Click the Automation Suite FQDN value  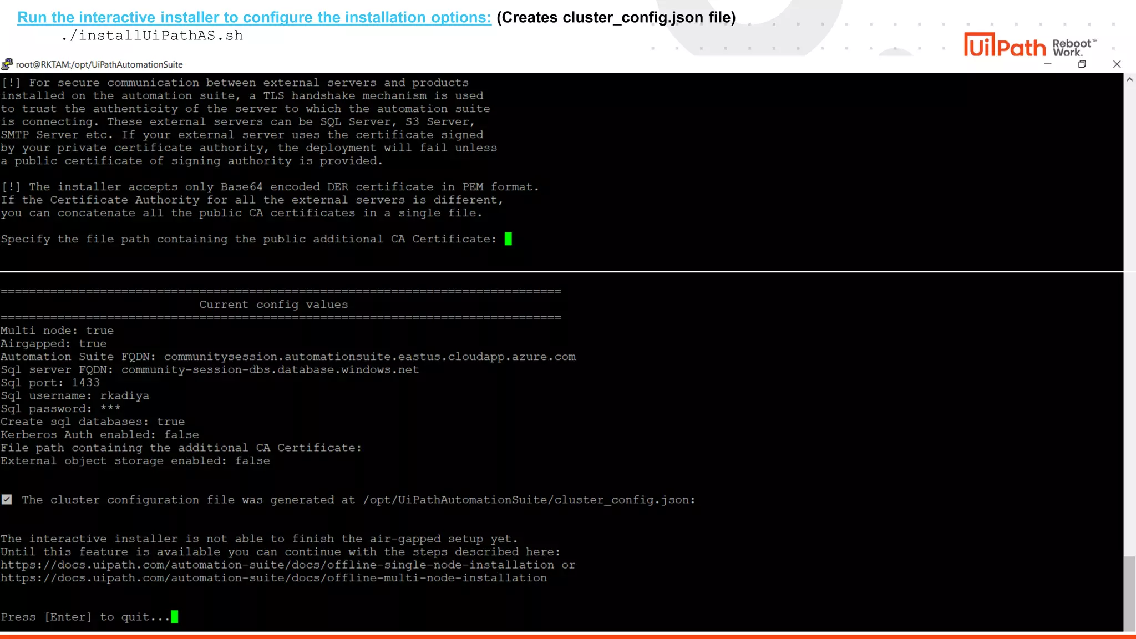click(369, 357)
